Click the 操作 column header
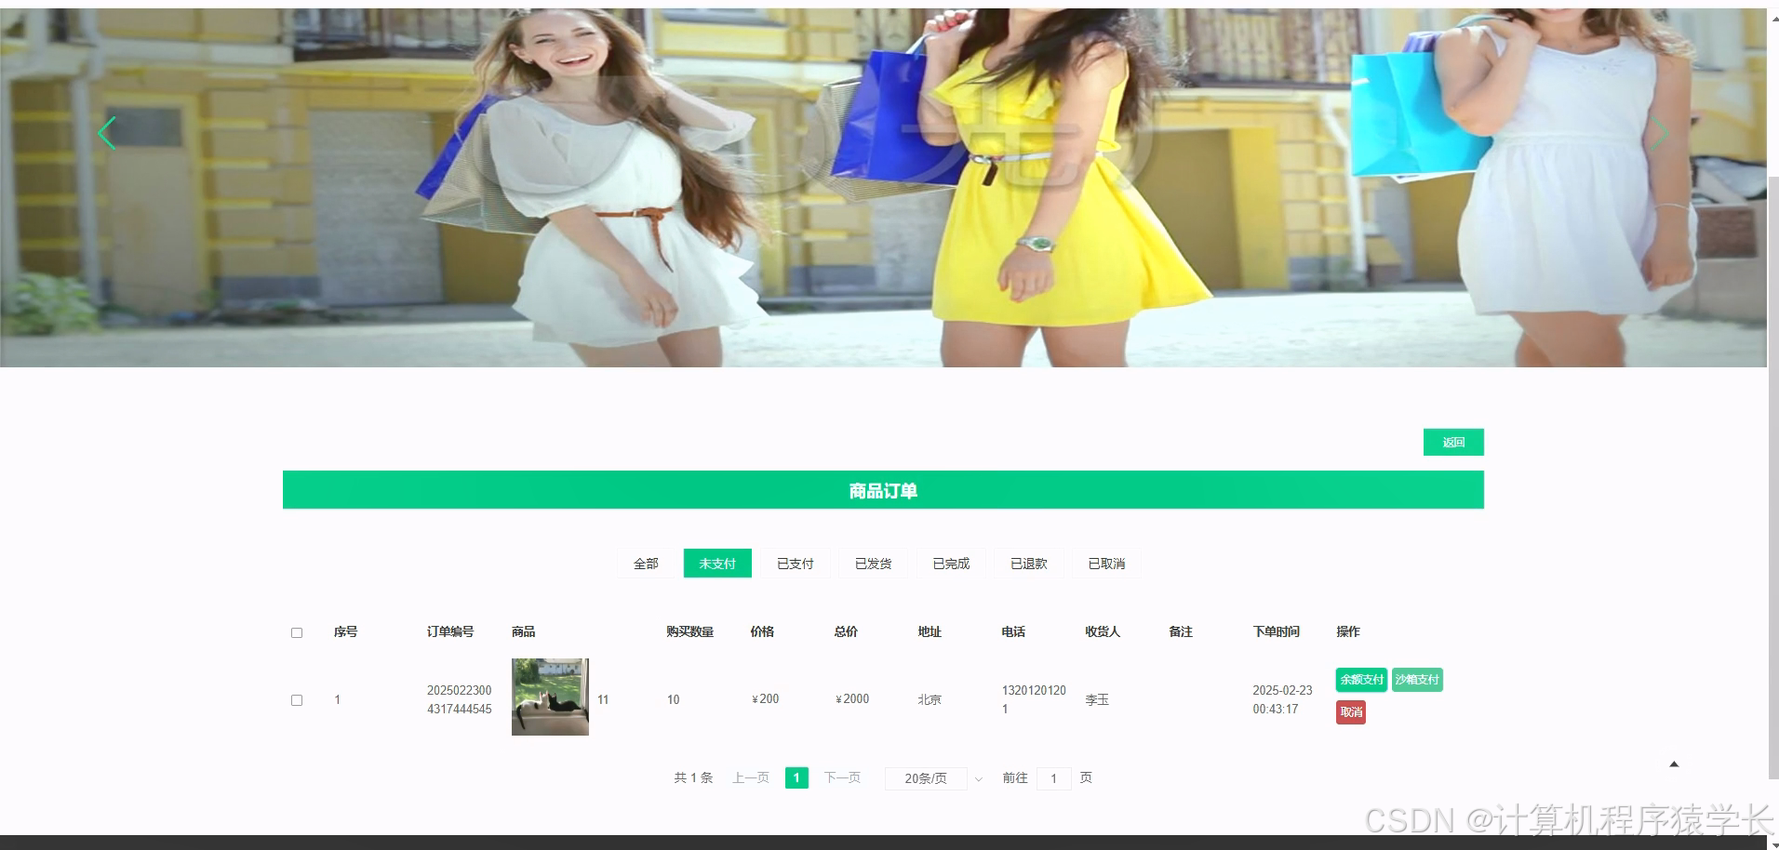The image size is (1779, 850). 1348,631
